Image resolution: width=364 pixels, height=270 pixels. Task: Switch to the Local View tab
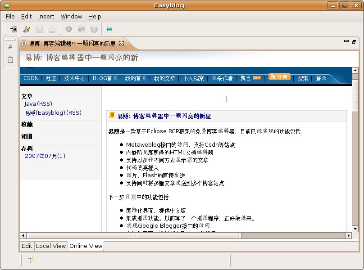[51, 246]
